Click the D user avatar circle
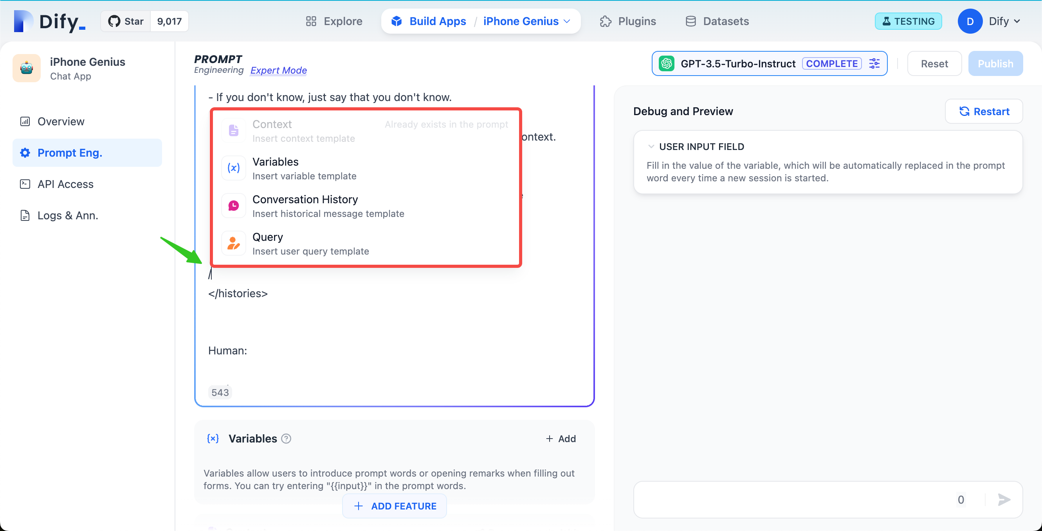The width and height of the screenshot is (1042, 531). [970, 21]
